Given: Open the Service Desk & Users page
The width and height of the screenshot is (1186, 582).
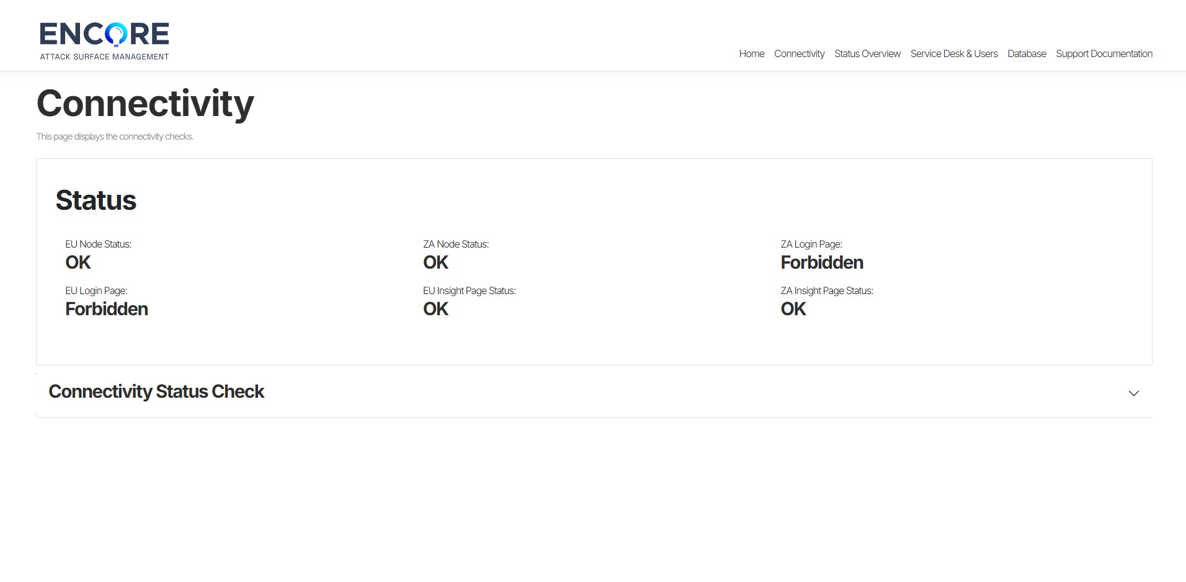Looking at the screenshot, I should (x=953, y=54).
